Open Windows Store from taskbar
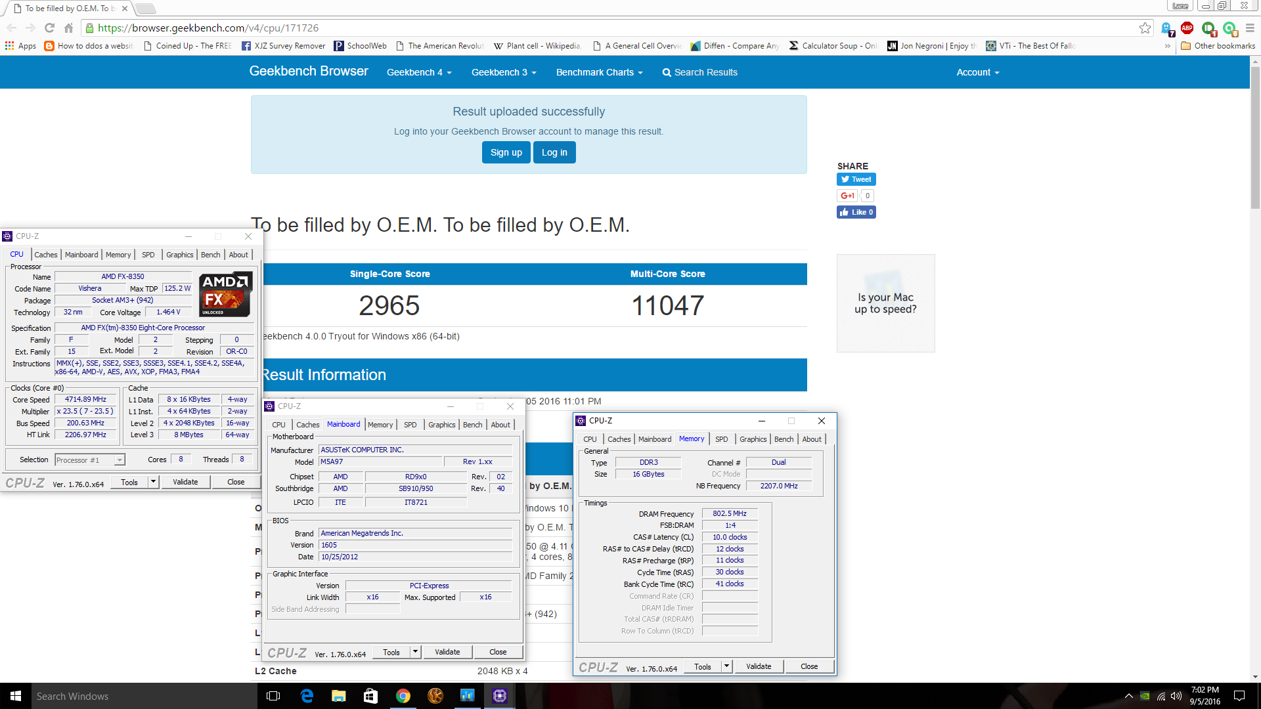 tap(371, 696)
